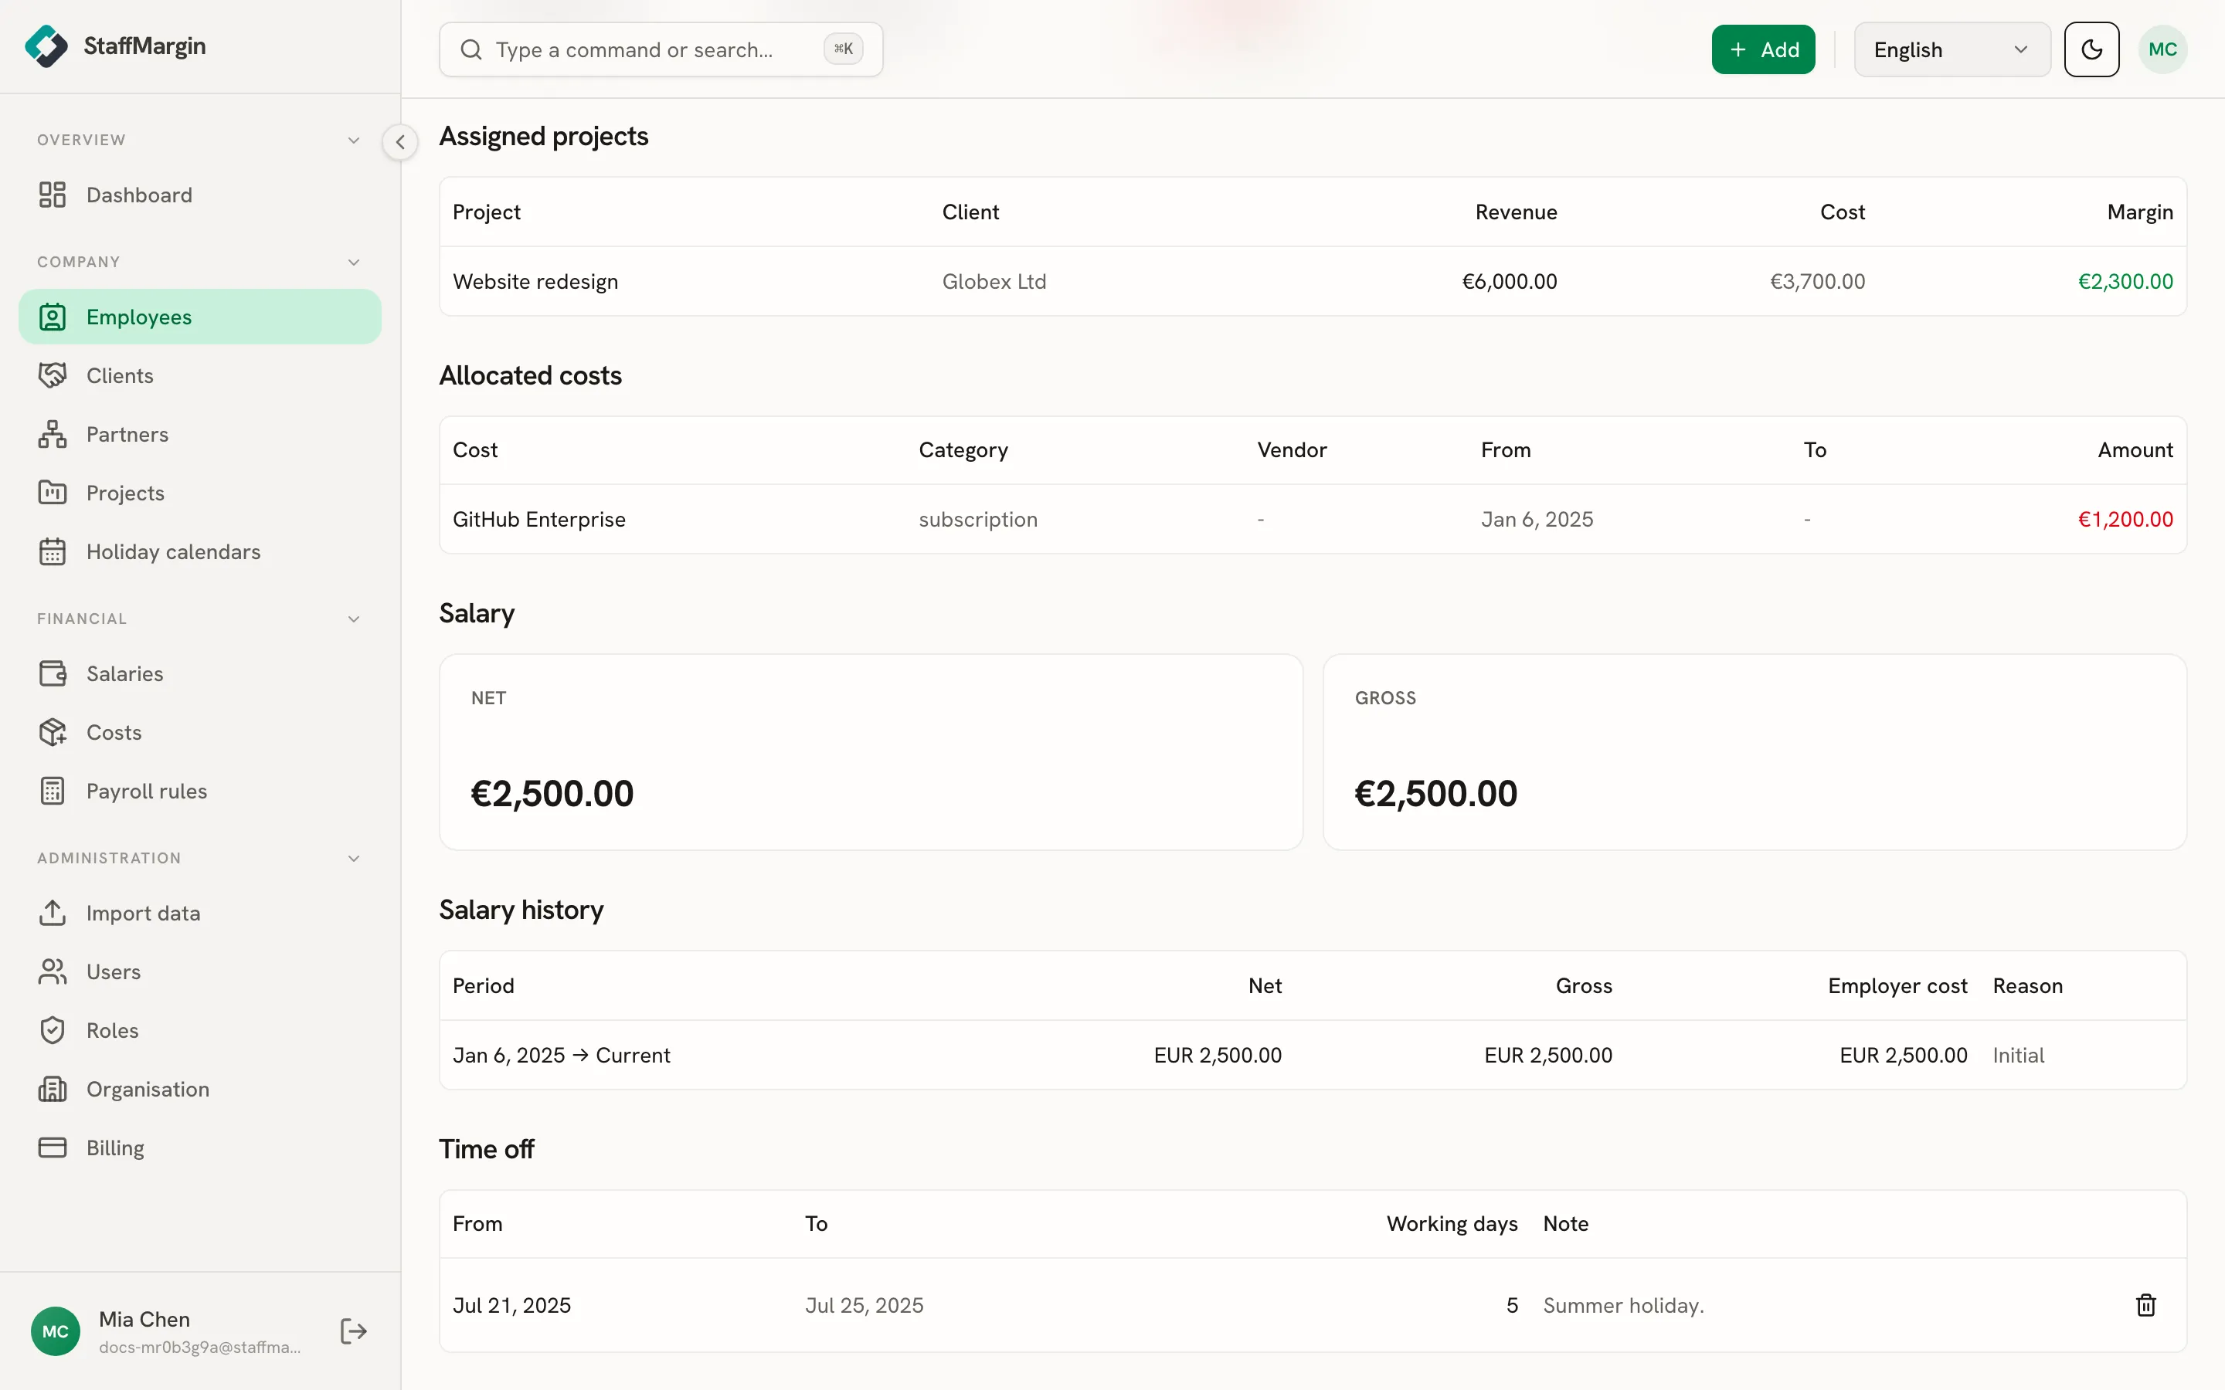This screenshot has width=2225, height=1390.
Task: Click the subscription category cell
Action: tap(978, 520)
